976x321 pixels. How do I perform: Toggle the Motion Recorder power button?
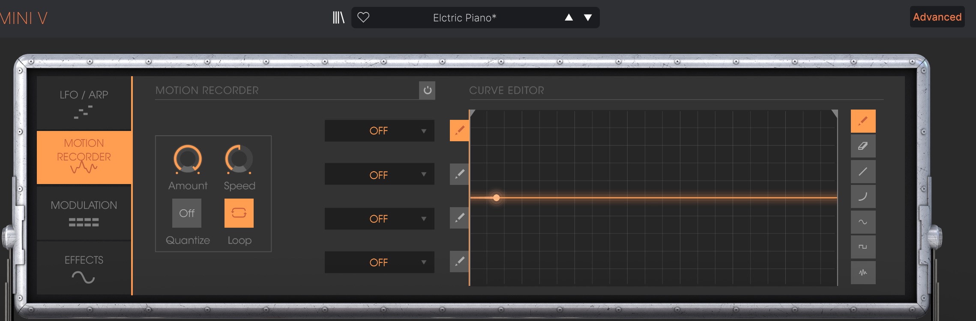[427, 90]
